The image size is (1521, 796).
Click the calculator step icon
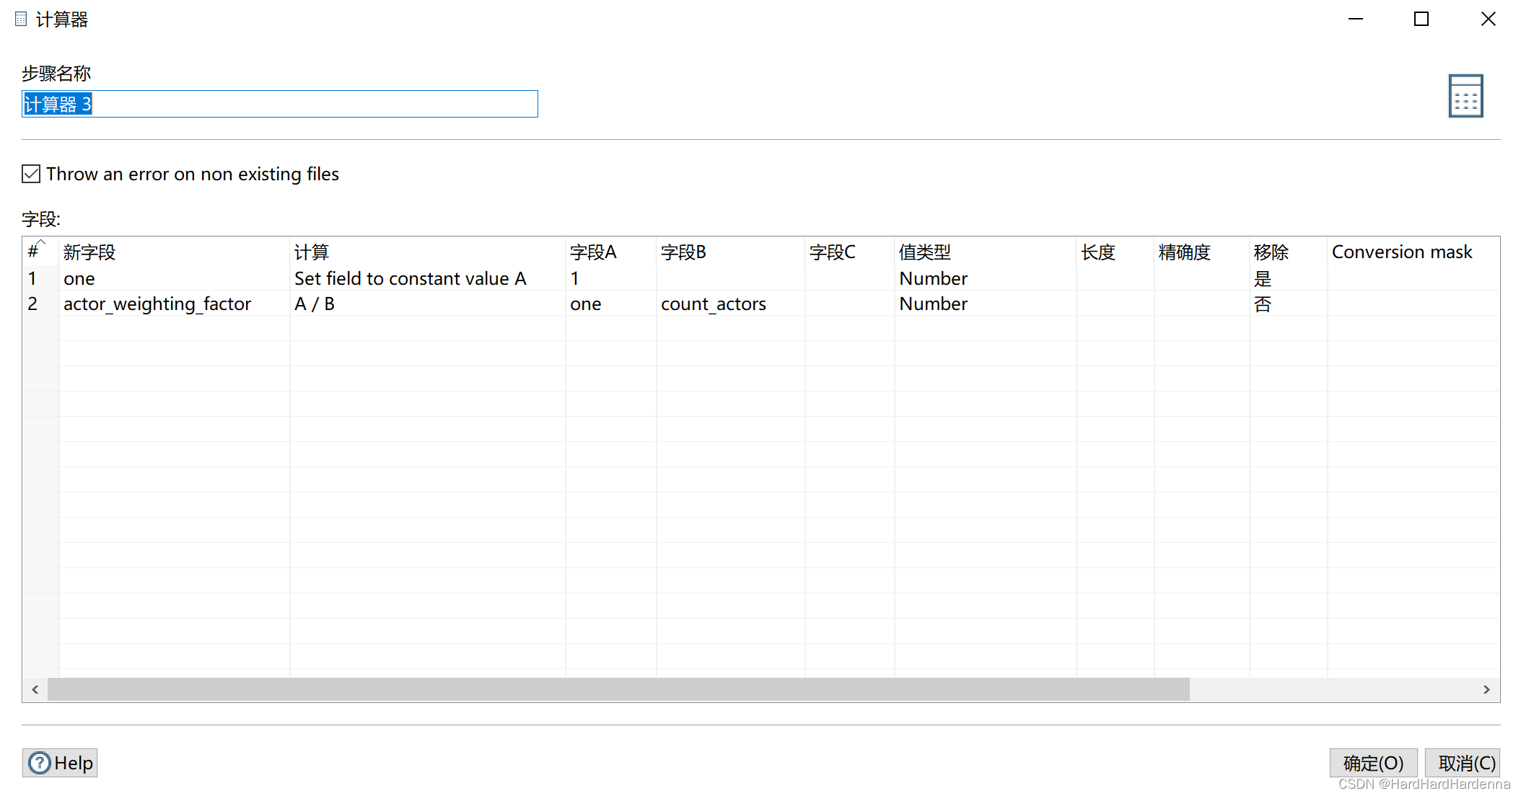[x=1465, y=96]
